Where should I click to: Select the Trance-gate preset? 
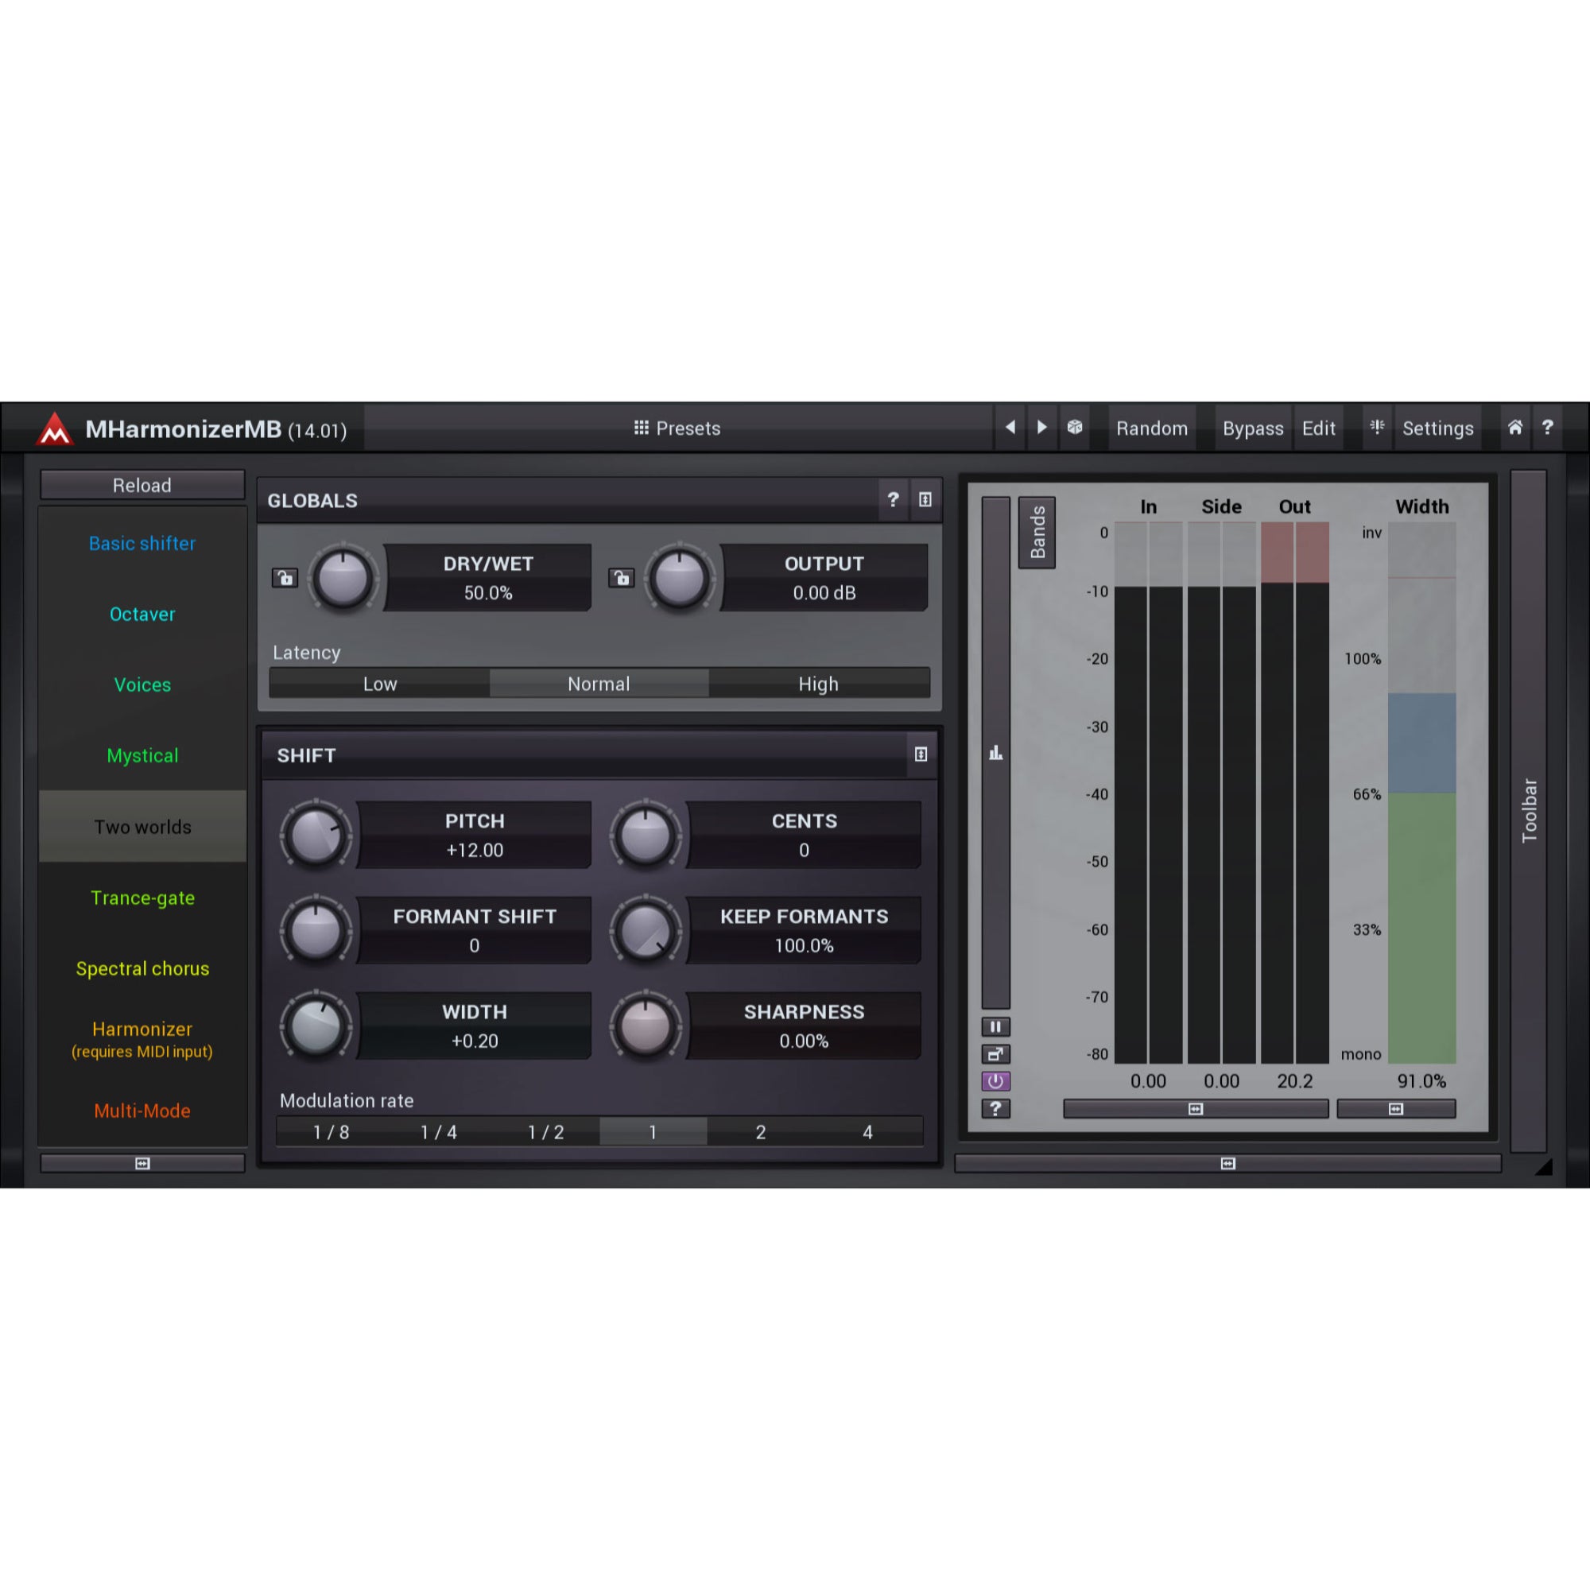(x=142, y=897)
